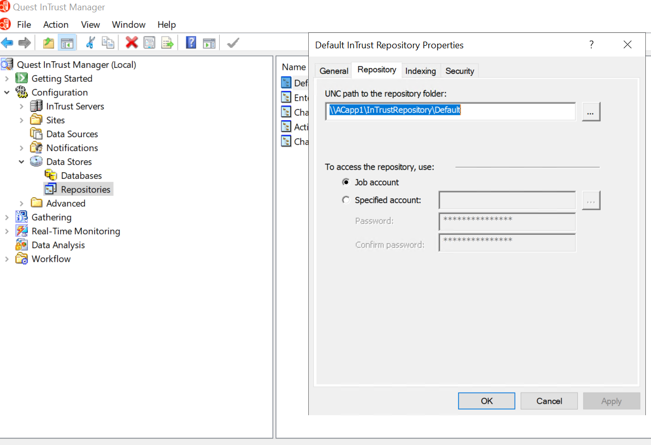Switch to the Indexing tab

(x=420, y=71)
